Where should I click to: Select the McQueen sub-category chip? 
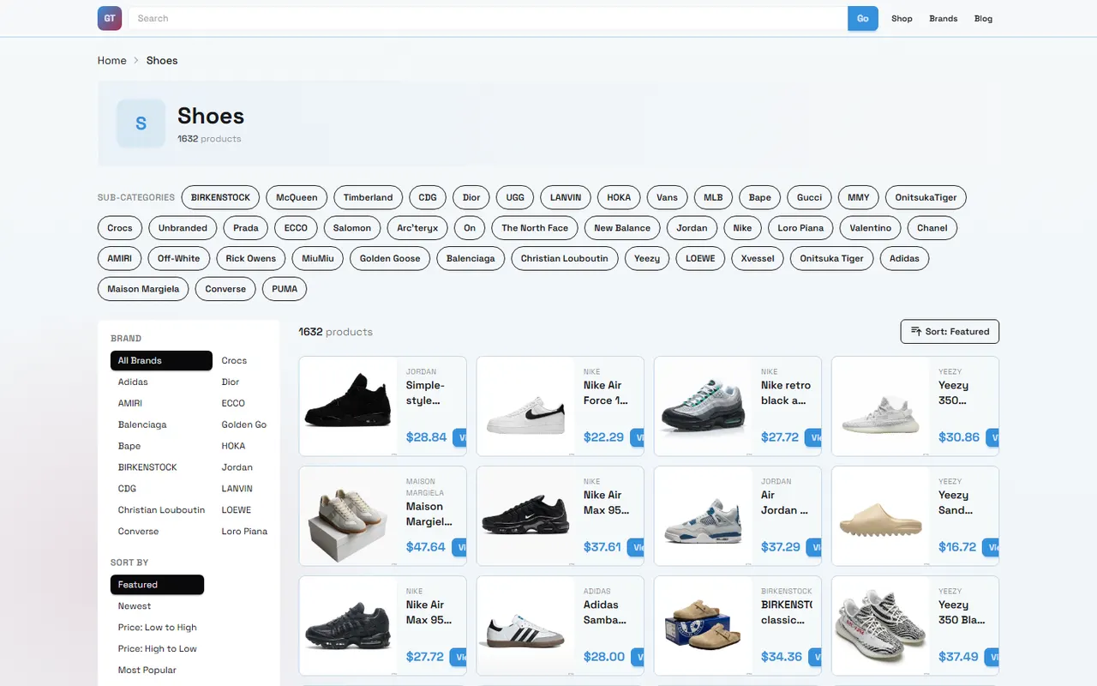(297, 197)
